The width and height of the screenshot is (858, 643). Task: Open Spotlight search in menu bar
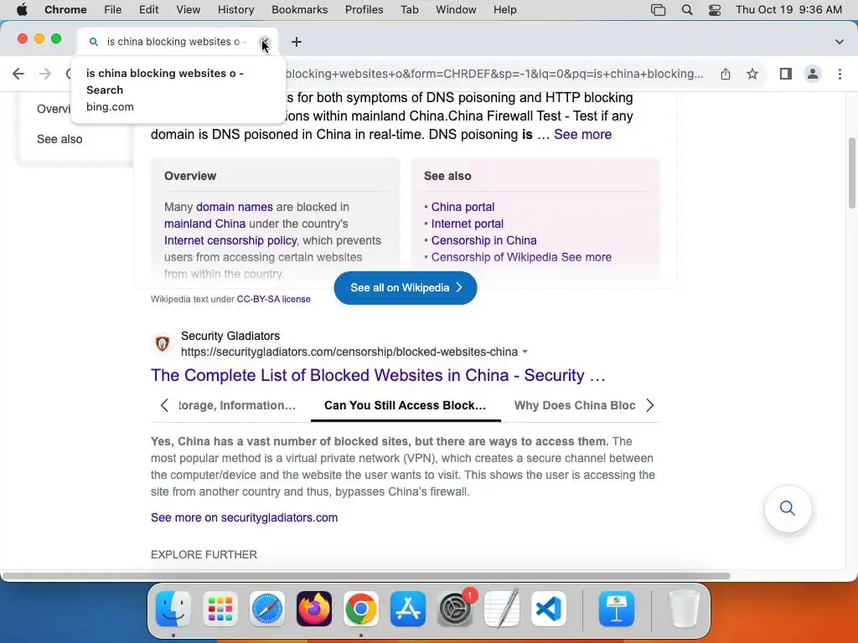click(687, 10)
